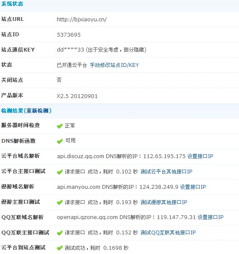Click the 站点ID value 5373695
Image resolution: width=239 pixels, height=254 pixels.
69,35
